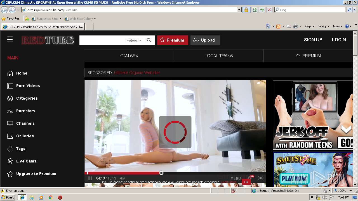Viewport: 358px width, 201px height.
Task: Select Live Cams in the sidebar
Action: [x=22, y=161]
